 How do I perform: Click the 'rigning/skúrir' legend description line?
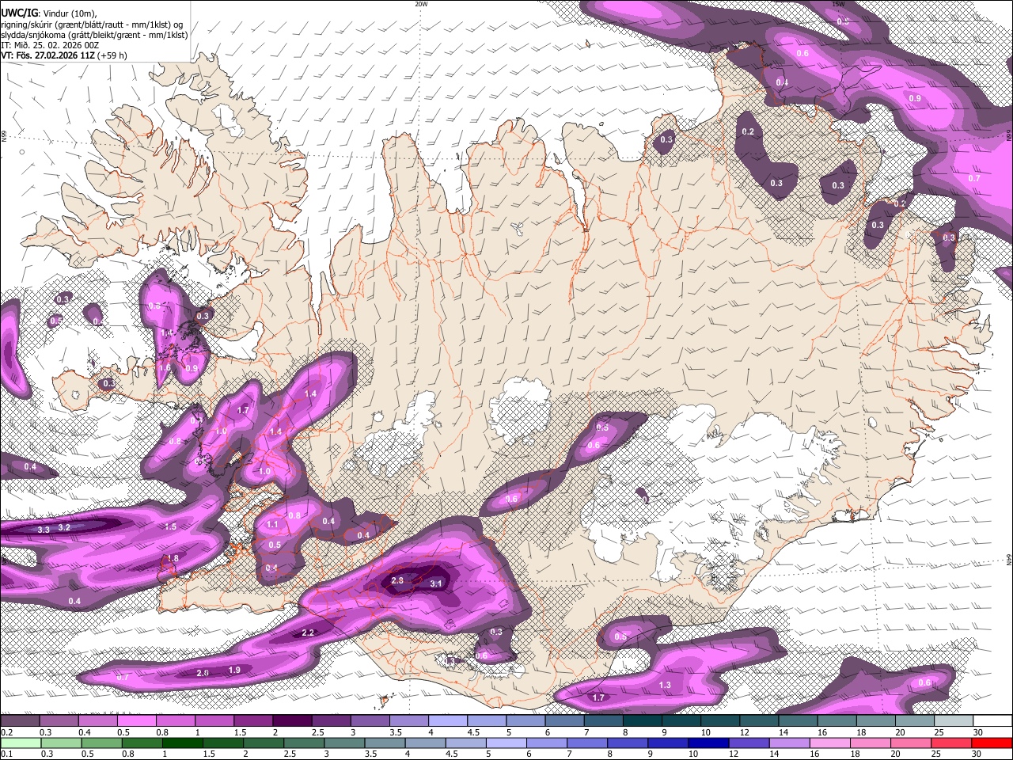click(x=92, y=24)
